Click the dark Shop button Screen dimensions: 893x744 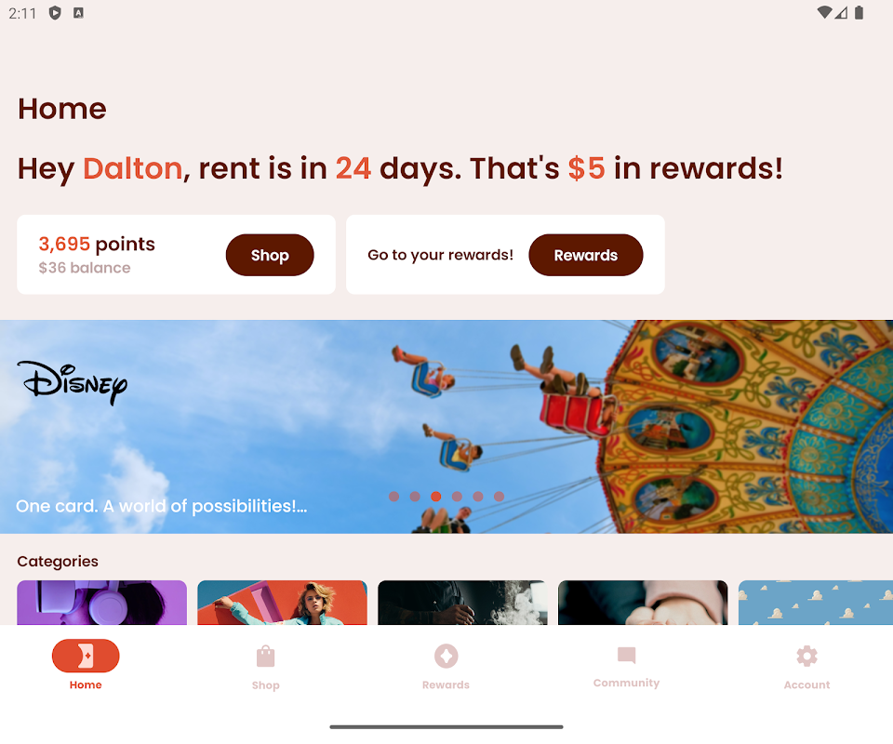(270, 255)
